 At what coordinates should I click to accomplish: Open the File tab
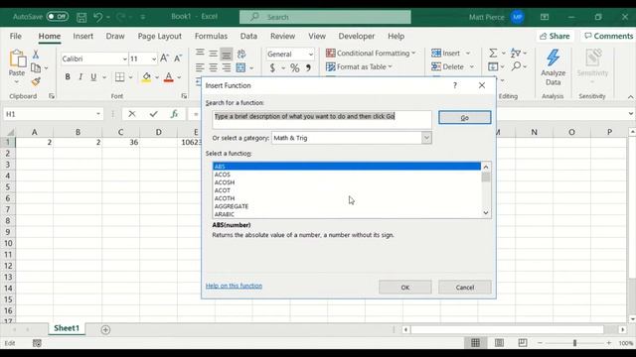pos(16,36)
